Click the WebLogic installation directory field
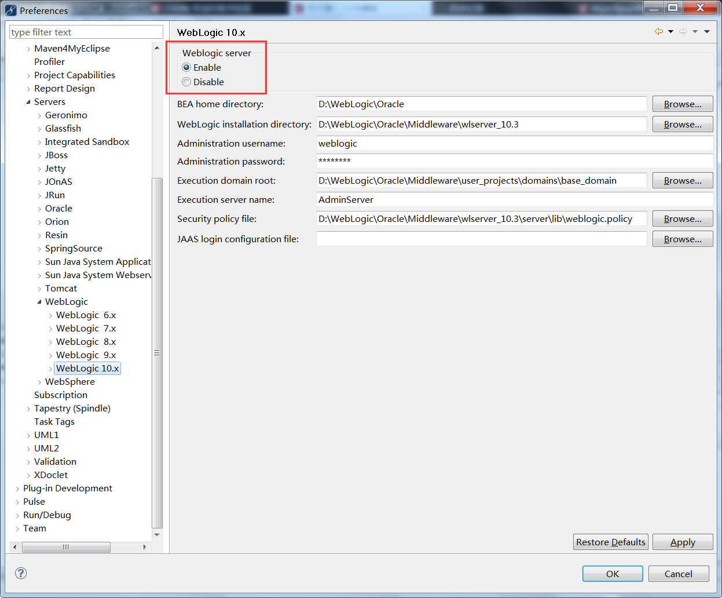This screenshot has width=722, height=598. click(482, 125)
